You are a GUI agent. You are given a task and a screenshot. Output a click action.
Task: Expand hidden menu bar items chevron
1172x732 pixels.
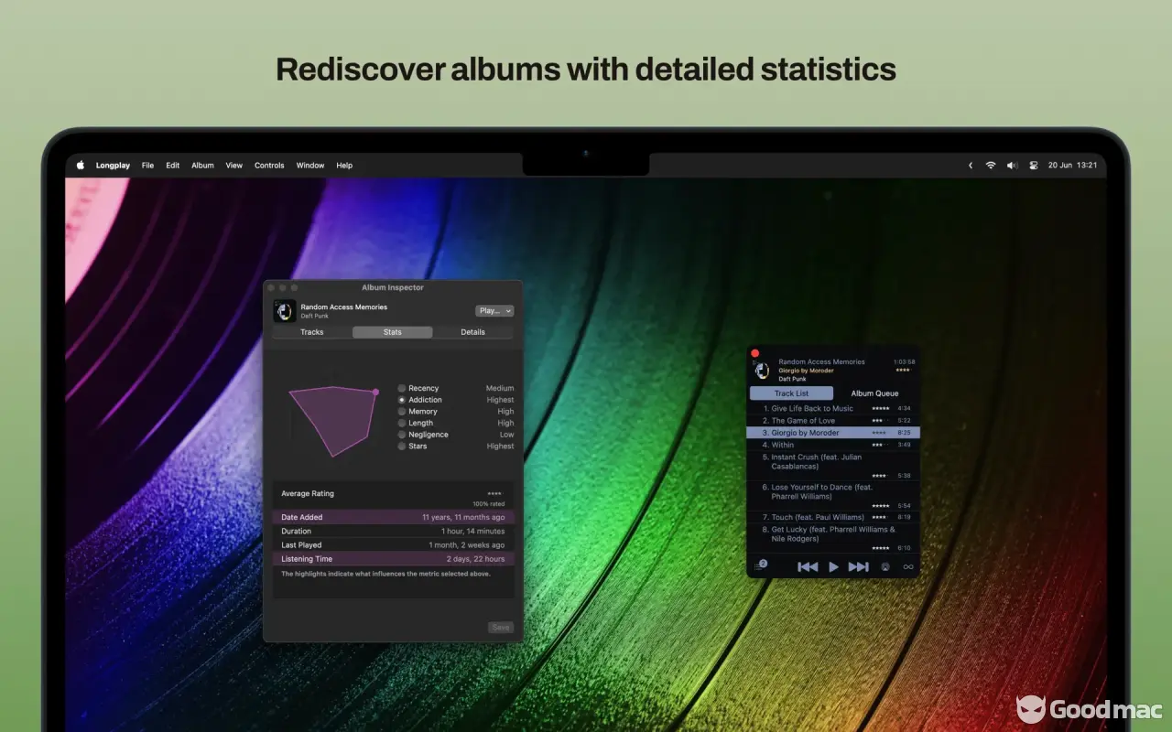point(971,166)
